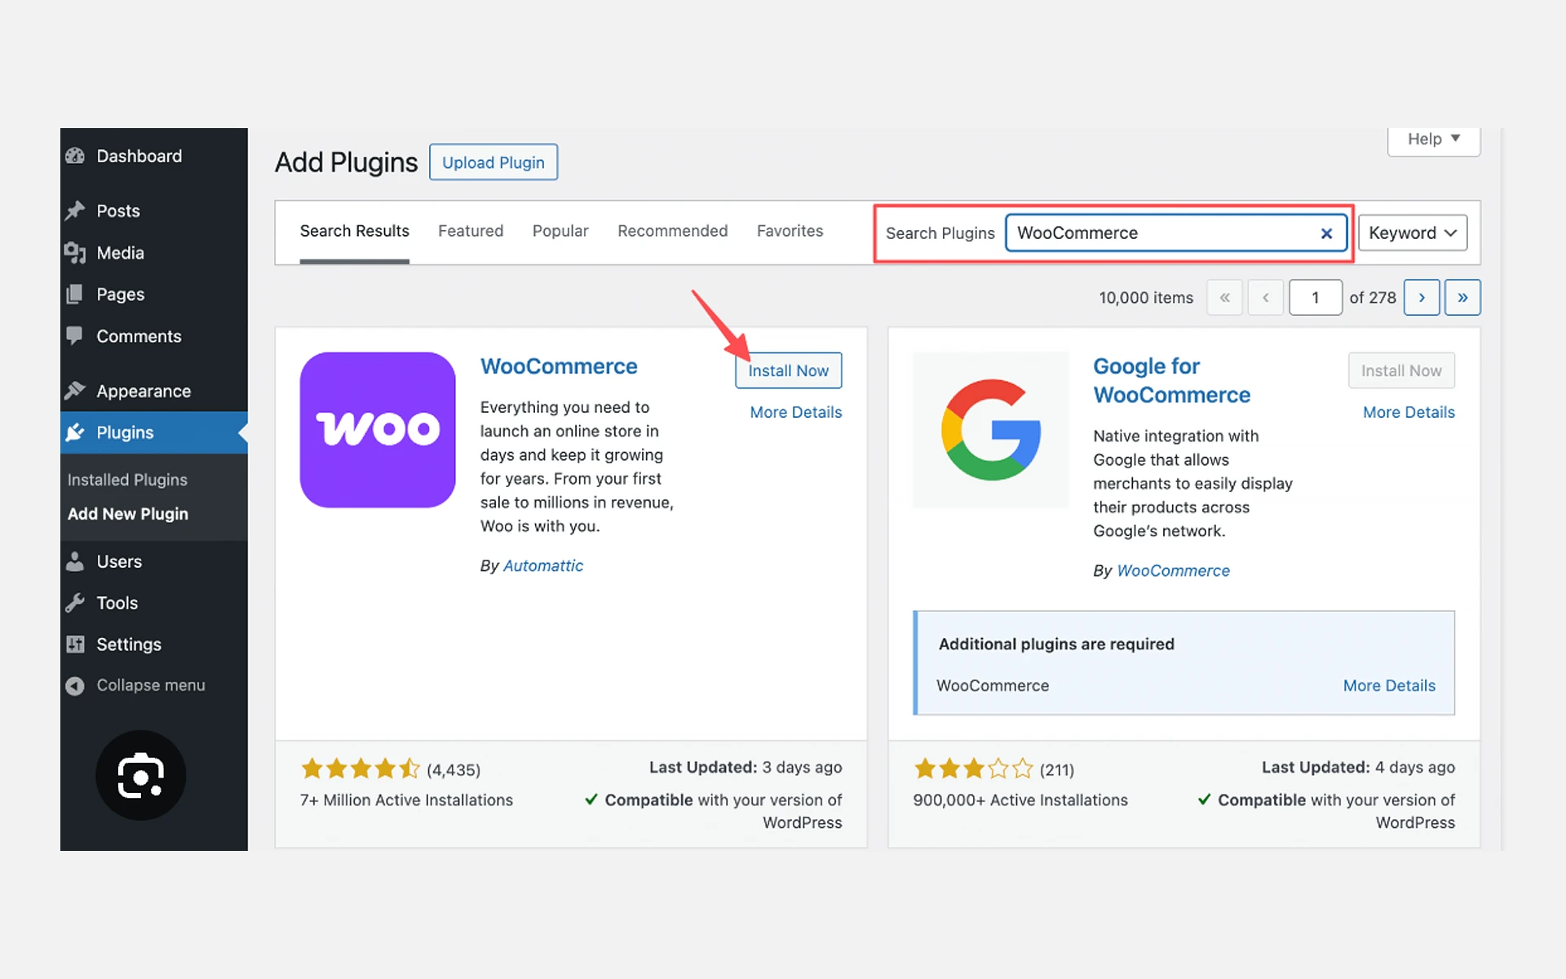This screenshot has width=1566, height=979.
Task: Open the Media menu item
Action: (154, 253)
